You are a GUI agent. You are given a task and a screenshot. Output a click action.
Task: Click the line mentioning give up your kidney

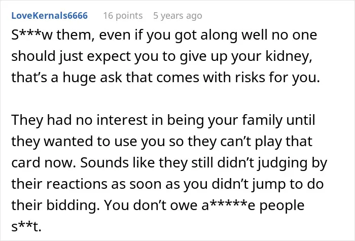pyautogui.click(x=162, y=56)
